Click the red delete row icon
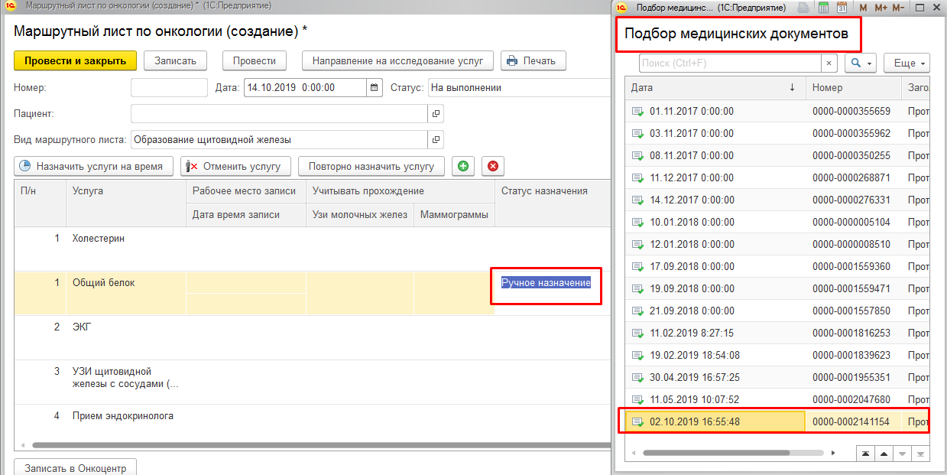Image resolution: width=947 pixels, height=475 pixels. 493,166
